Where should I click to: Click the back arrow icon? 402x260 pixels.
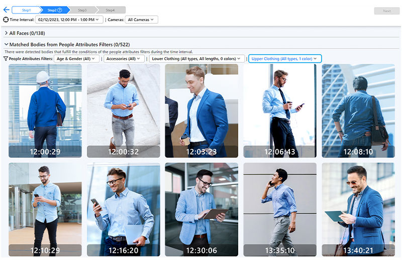[6, 10]
